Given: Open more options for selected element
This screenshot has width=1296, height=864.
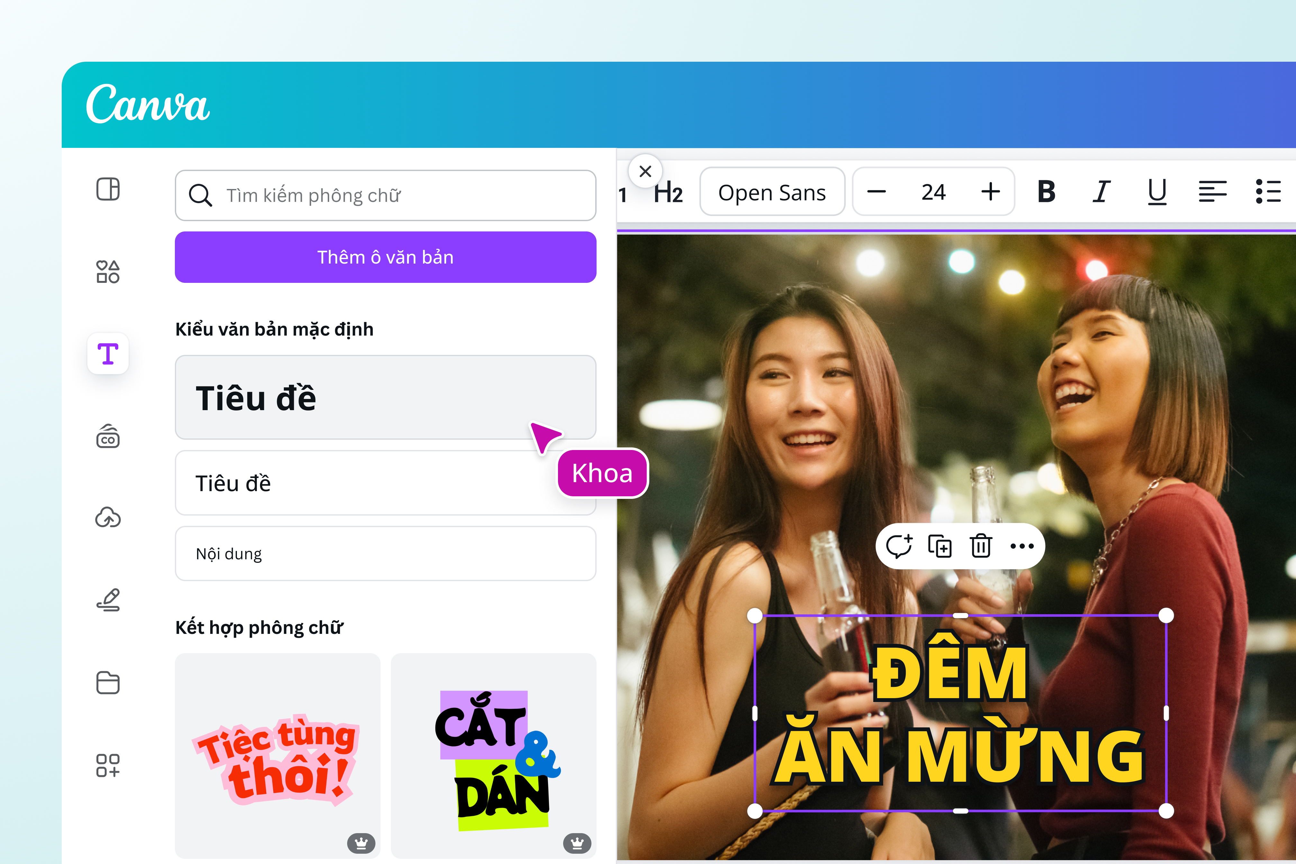Looking at the screenshot, I should pos(1022,546).
